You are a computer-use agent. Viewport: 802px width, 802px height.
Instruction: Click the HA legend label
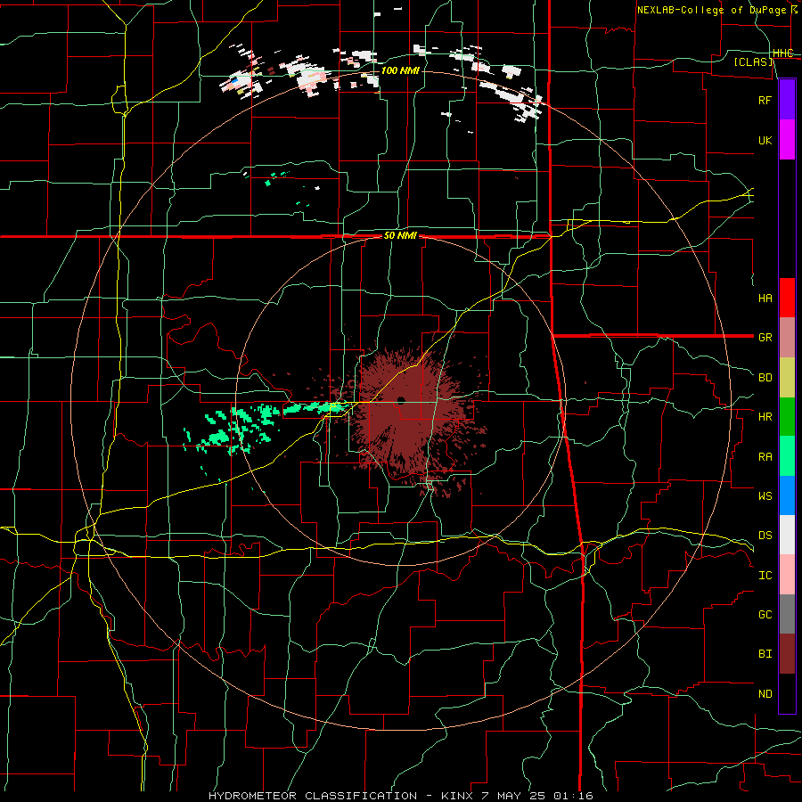tap(765, 298)
